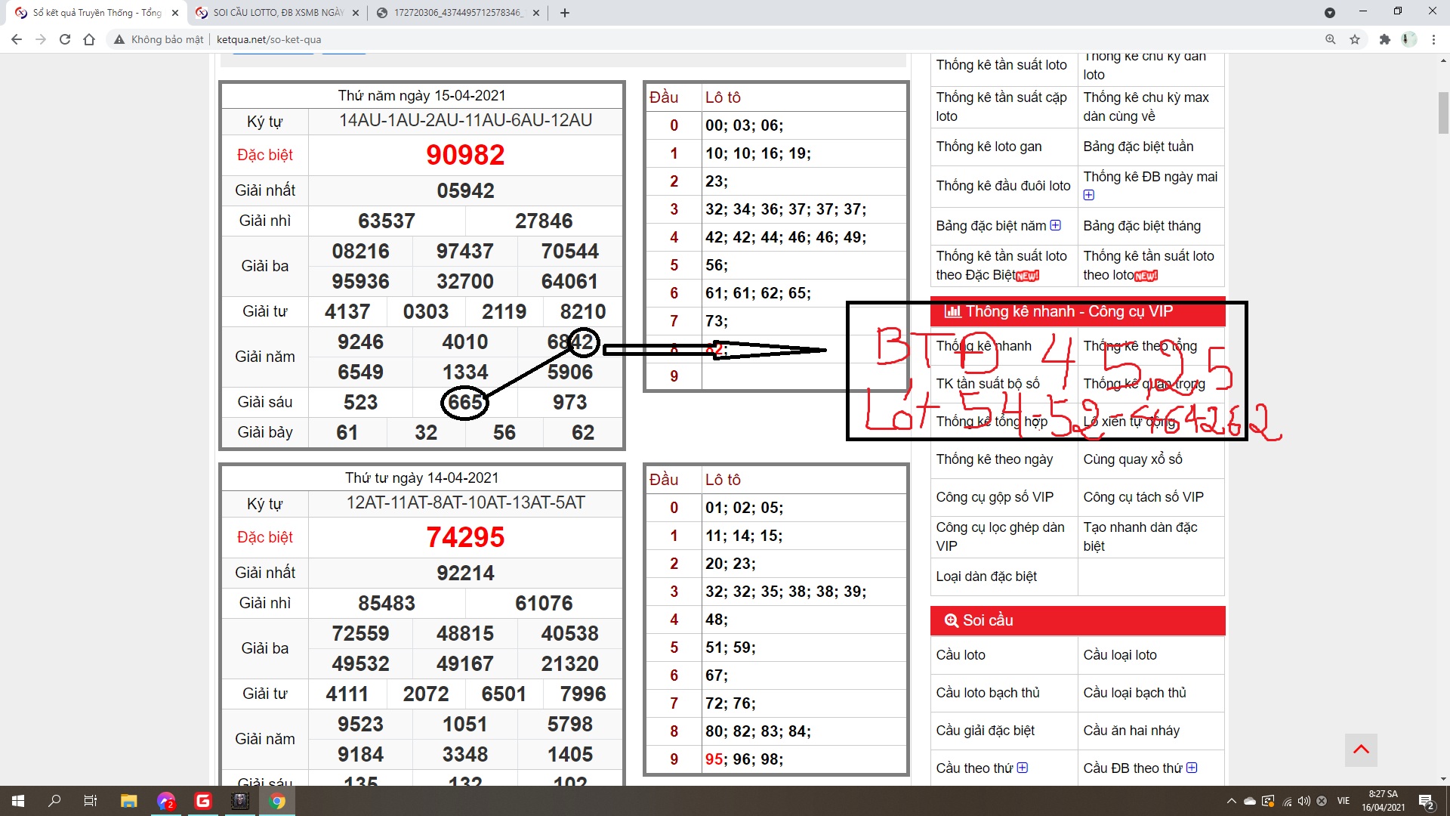Open the tab search dropdown in title bar

pyautogui.click(x=1330, y=13)
